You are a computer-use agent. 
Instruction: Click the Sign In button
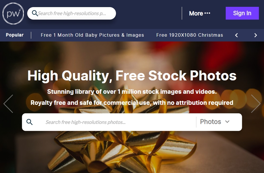(242, 13)
